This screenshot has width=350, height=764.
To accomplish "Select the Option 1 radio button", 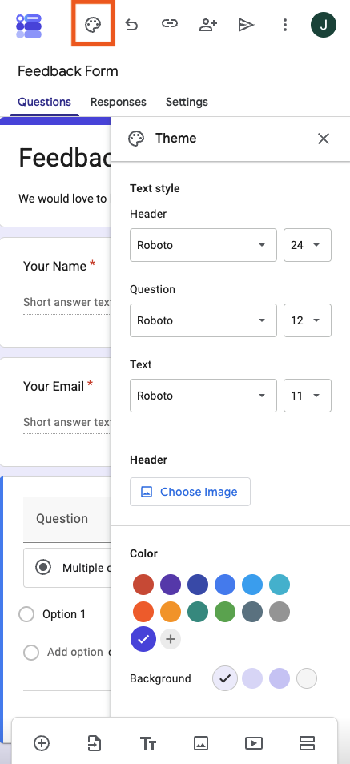I will tap(26, 614).
